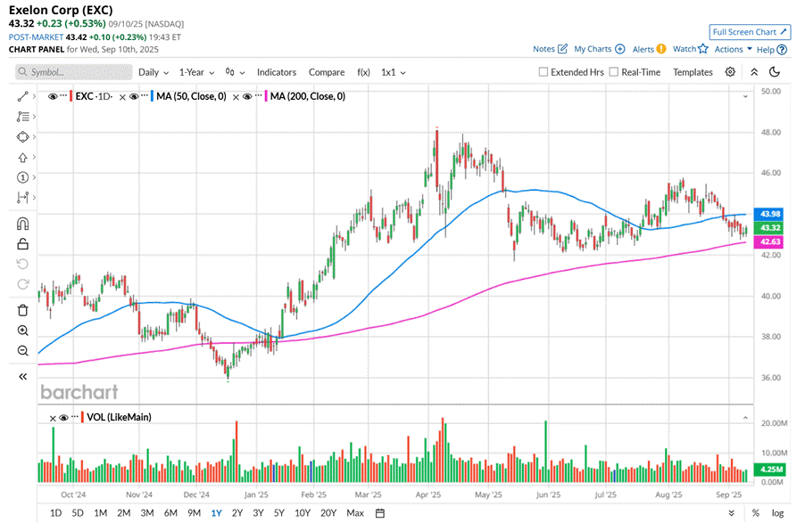Screen dimensions: 805x531
Task: Select the 6M time range
Action: 170,513
